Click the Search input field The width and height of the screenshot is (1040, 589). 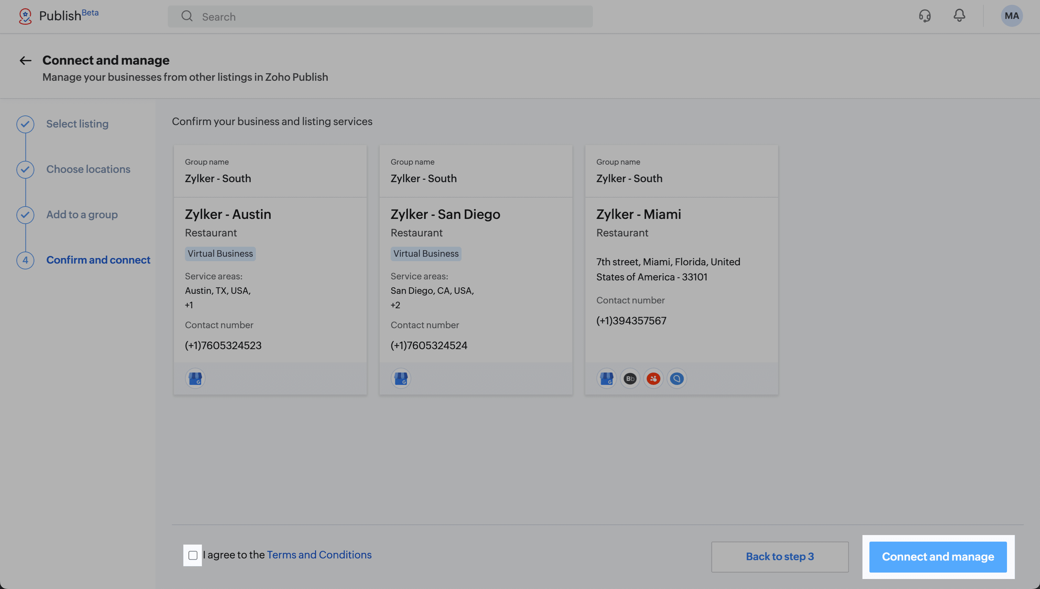380,16
